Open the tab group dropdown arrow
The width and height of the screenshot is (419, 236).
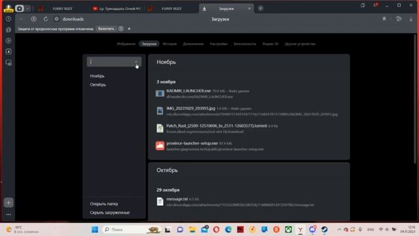pyautogui.click(x=27, y=9)
